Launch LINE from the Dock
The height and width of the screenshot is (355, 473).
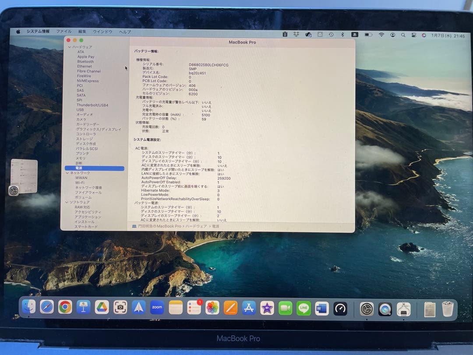(x=304, y=308)
